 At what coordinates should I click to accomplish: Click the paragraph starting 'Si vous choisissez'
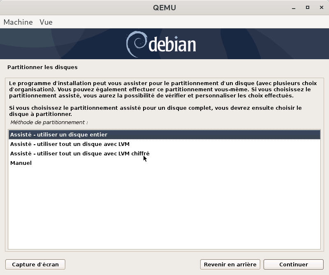pyautogui.click(x=155, y=111)
